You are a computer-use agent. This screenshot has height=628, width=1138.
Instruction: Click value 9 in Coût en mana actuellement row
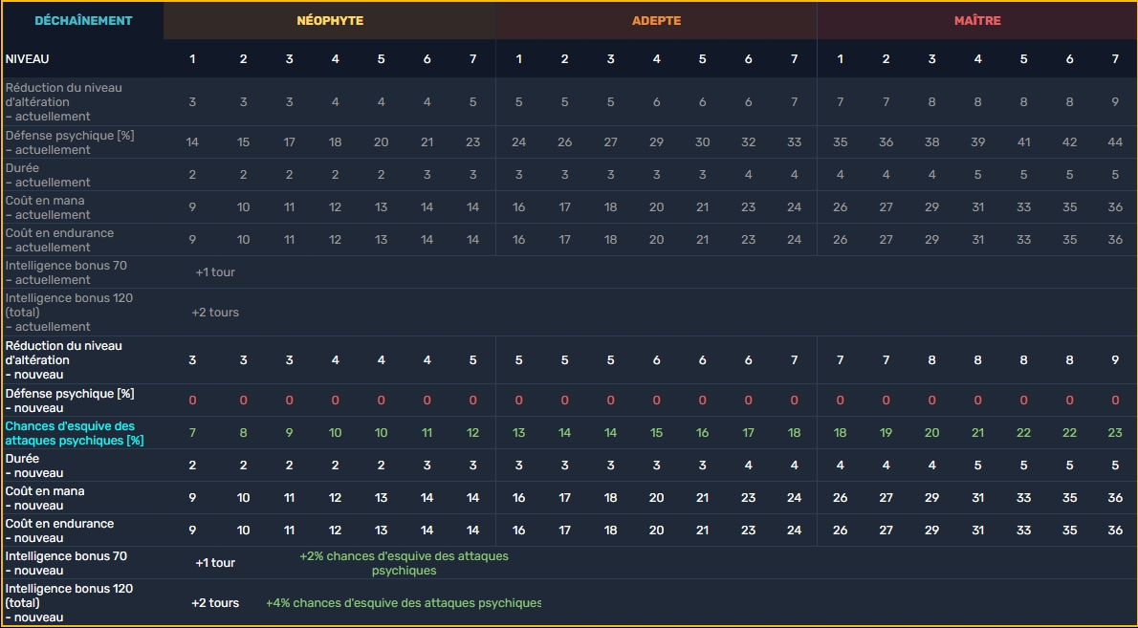click(x=192, y=207)
